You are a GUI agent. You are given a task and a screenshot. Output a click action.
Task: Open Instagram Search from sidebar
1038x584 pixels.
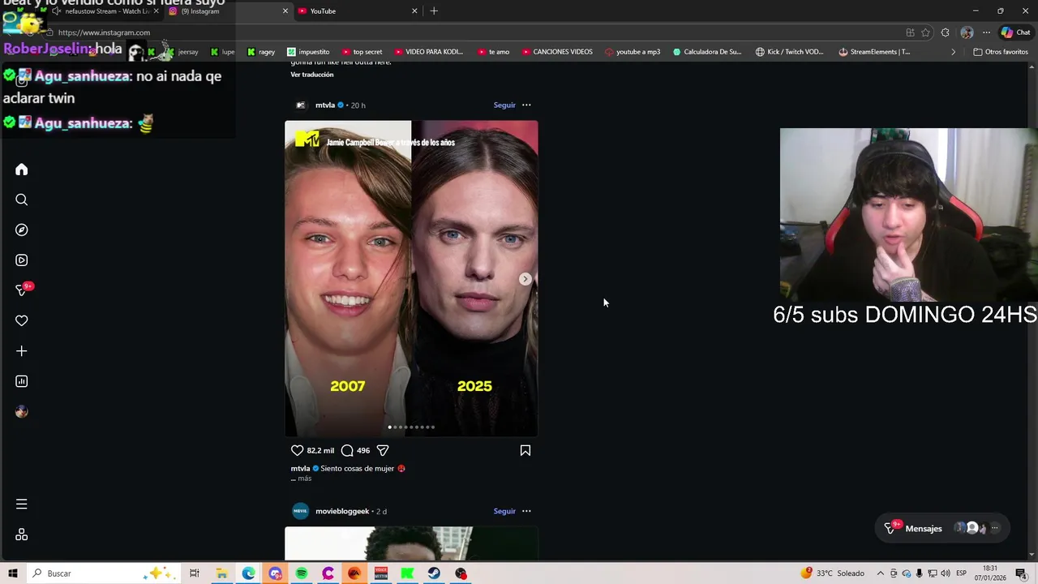[22, 200]
